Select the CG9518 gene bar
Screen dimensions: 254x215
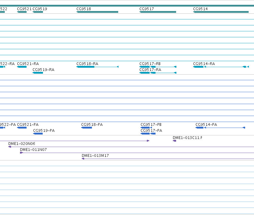click(97, 12)
